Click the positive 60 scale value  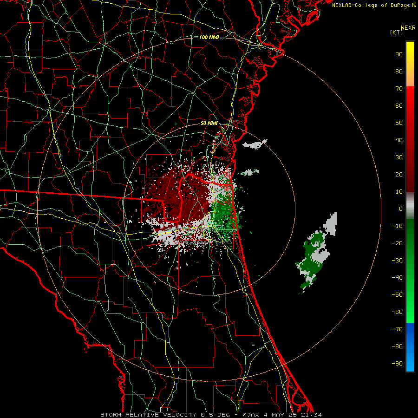click(399, 106)
